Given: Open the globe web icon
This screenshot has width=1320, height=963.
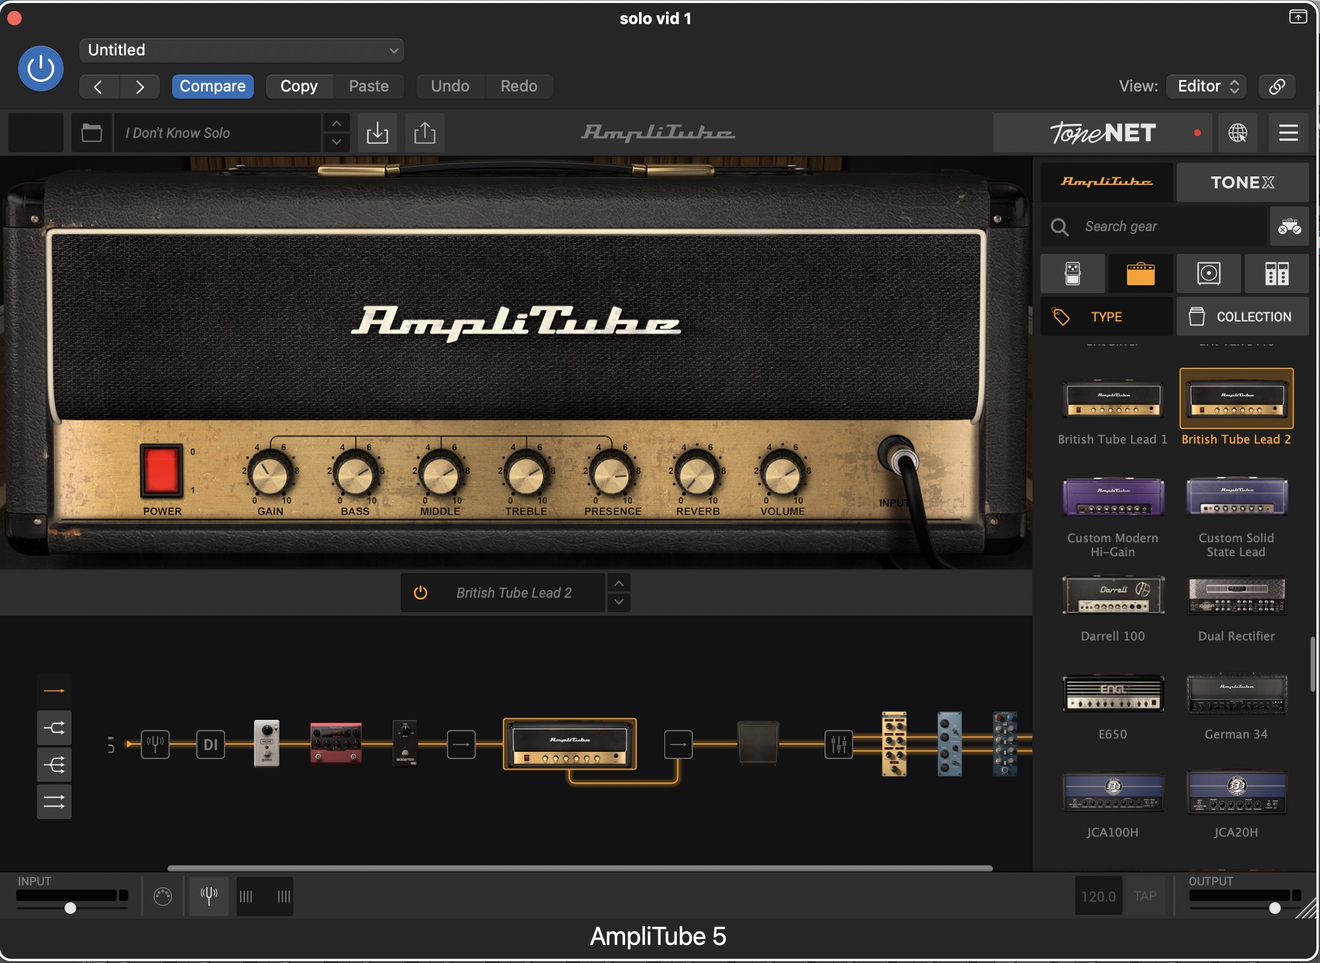Looking at the screenshot, I should [1238, 132].
